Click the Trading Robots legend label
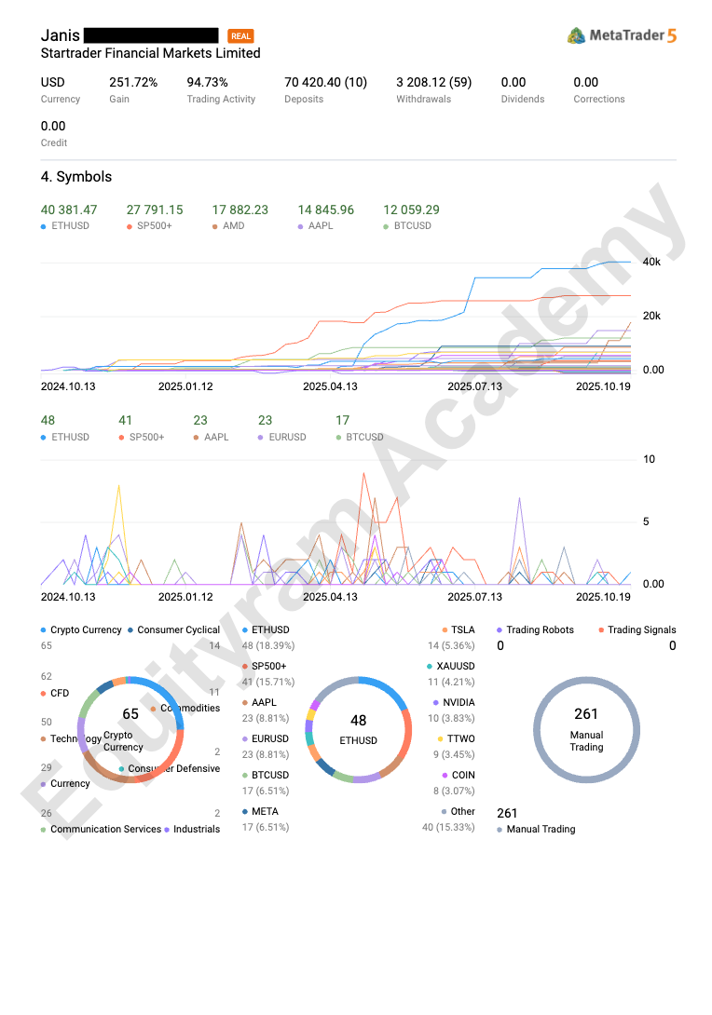 click(540, 630)
